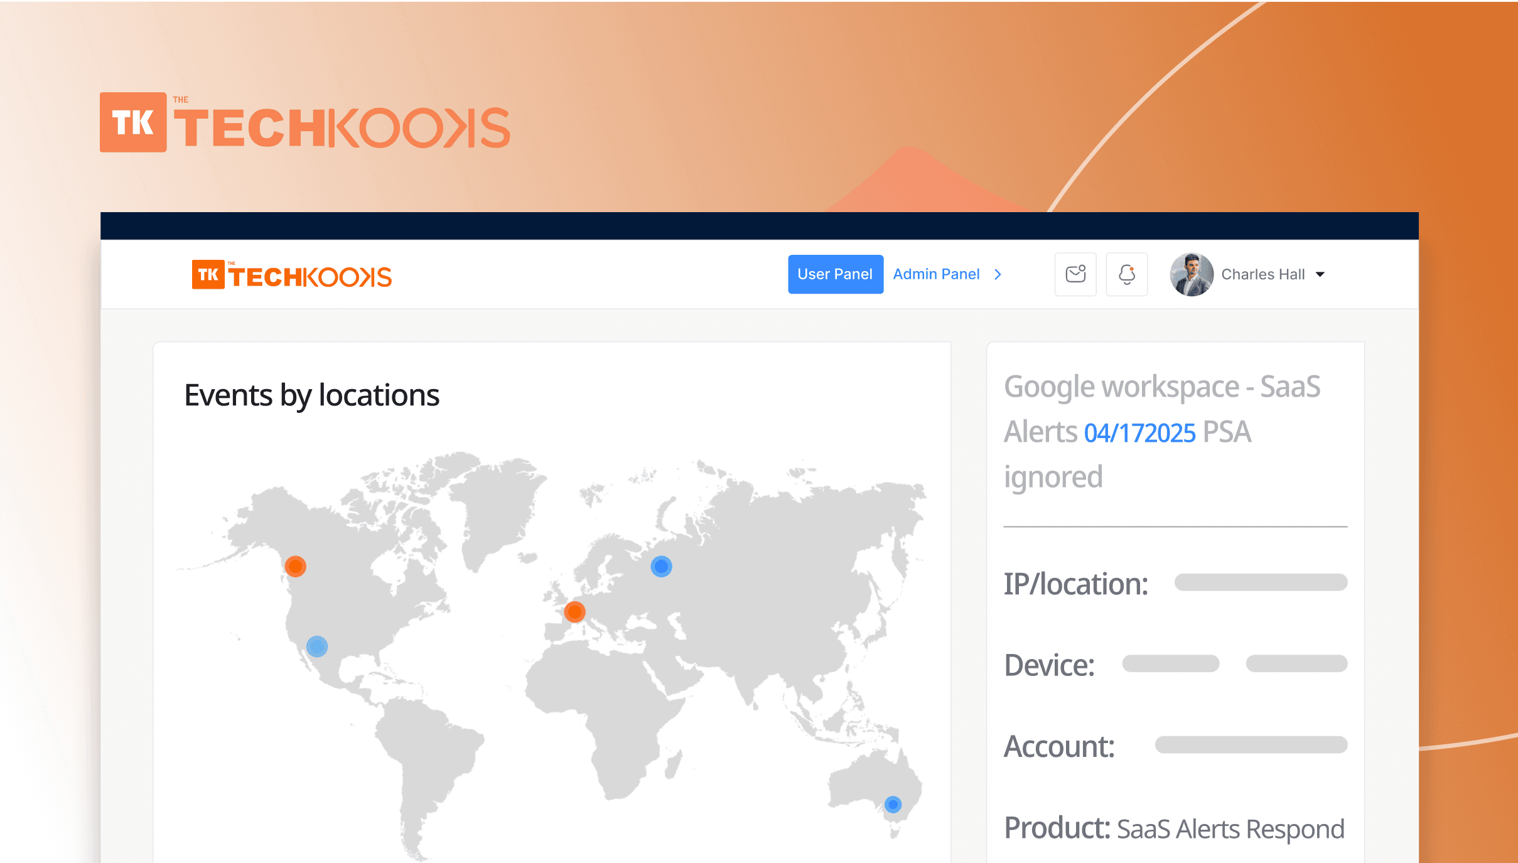Select the orange event dot over France
Screen dimensions: 1518x863
574,611
